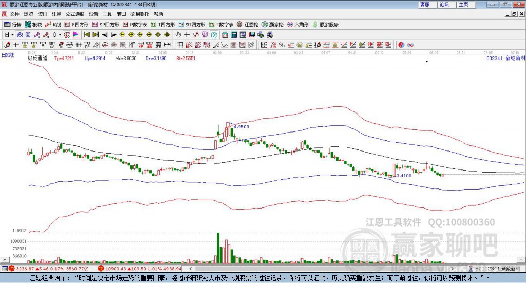
Task: Click the volume panel collapse triangle at left
Action: click(5, 260)
